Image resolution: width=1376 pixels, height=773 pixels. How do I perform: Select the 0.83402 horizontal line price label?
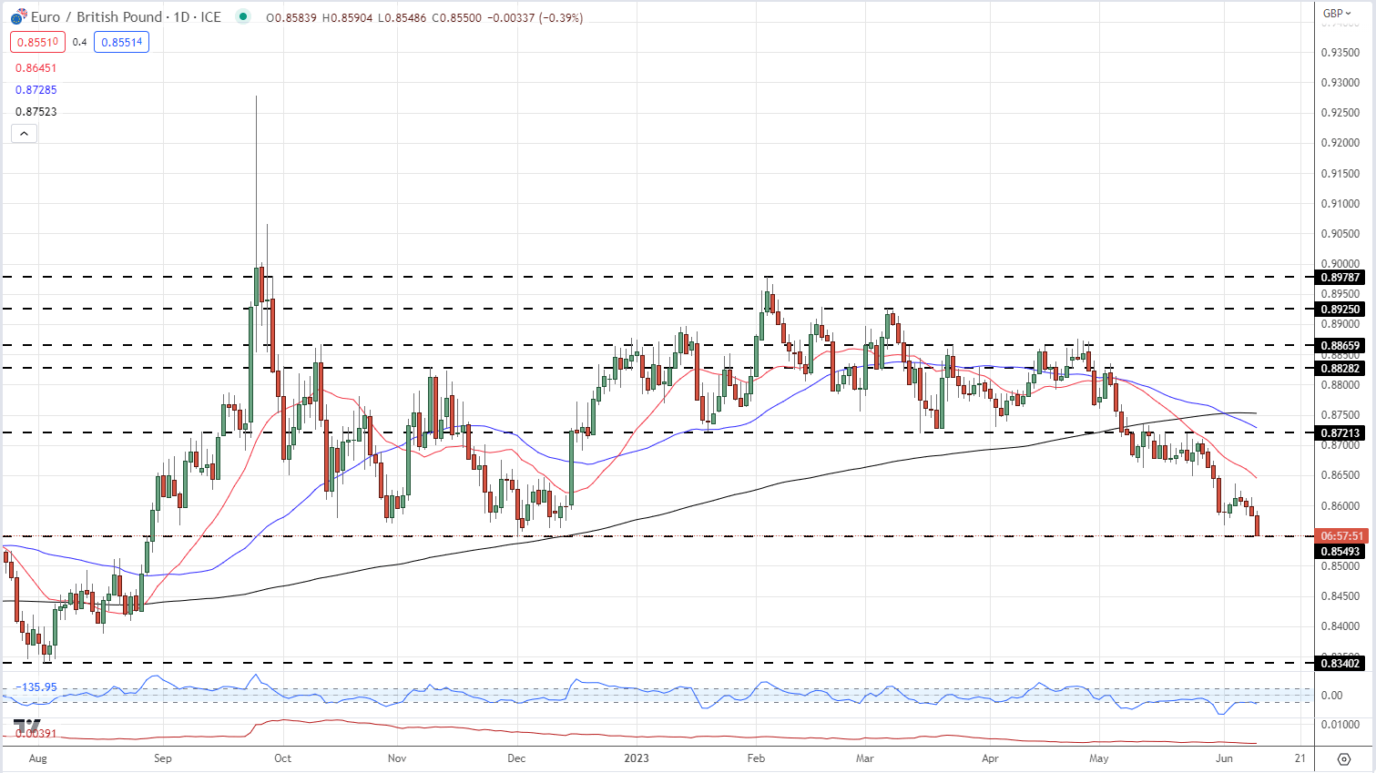pyautogui.click(x=1341, y=664)
